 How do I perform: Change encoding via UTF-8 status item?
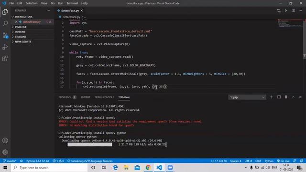tap(248, 161)
